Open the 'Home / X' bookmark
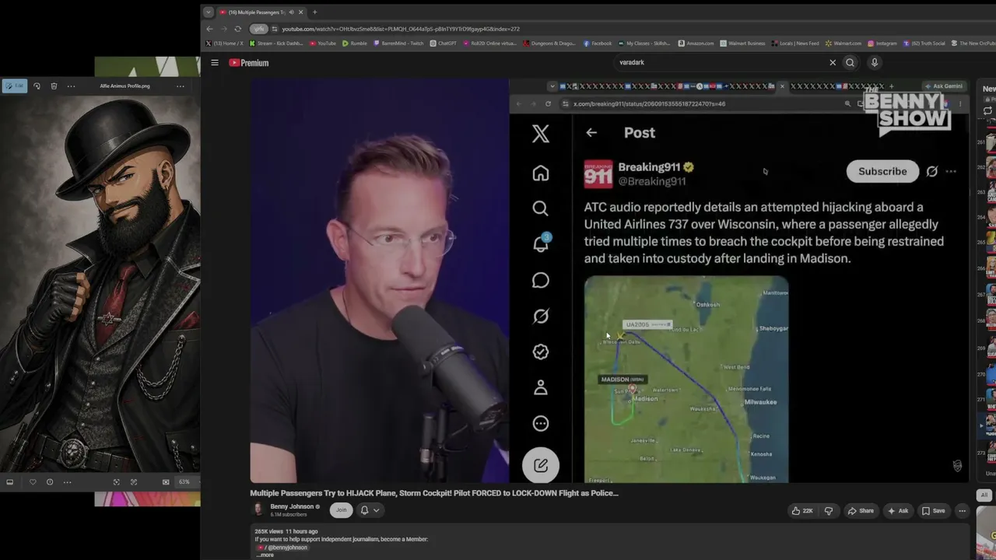996x560 pixels. [225, 44]
